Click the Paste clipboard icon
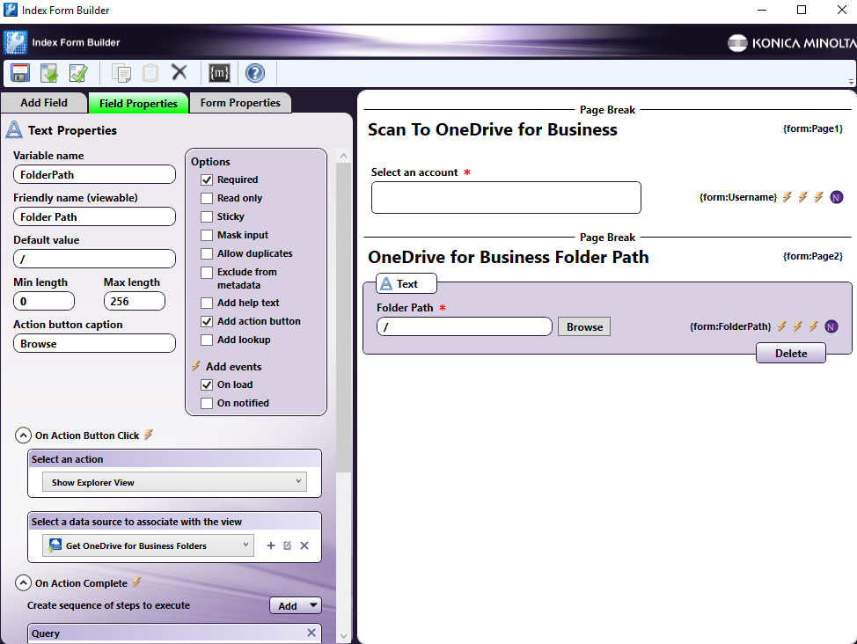Screen dimensions: 857x644 click(x=150, y=73)
